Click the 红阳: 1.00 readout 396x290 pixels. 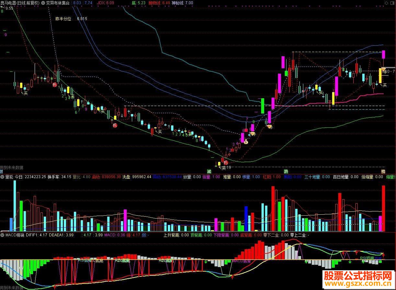272,177
